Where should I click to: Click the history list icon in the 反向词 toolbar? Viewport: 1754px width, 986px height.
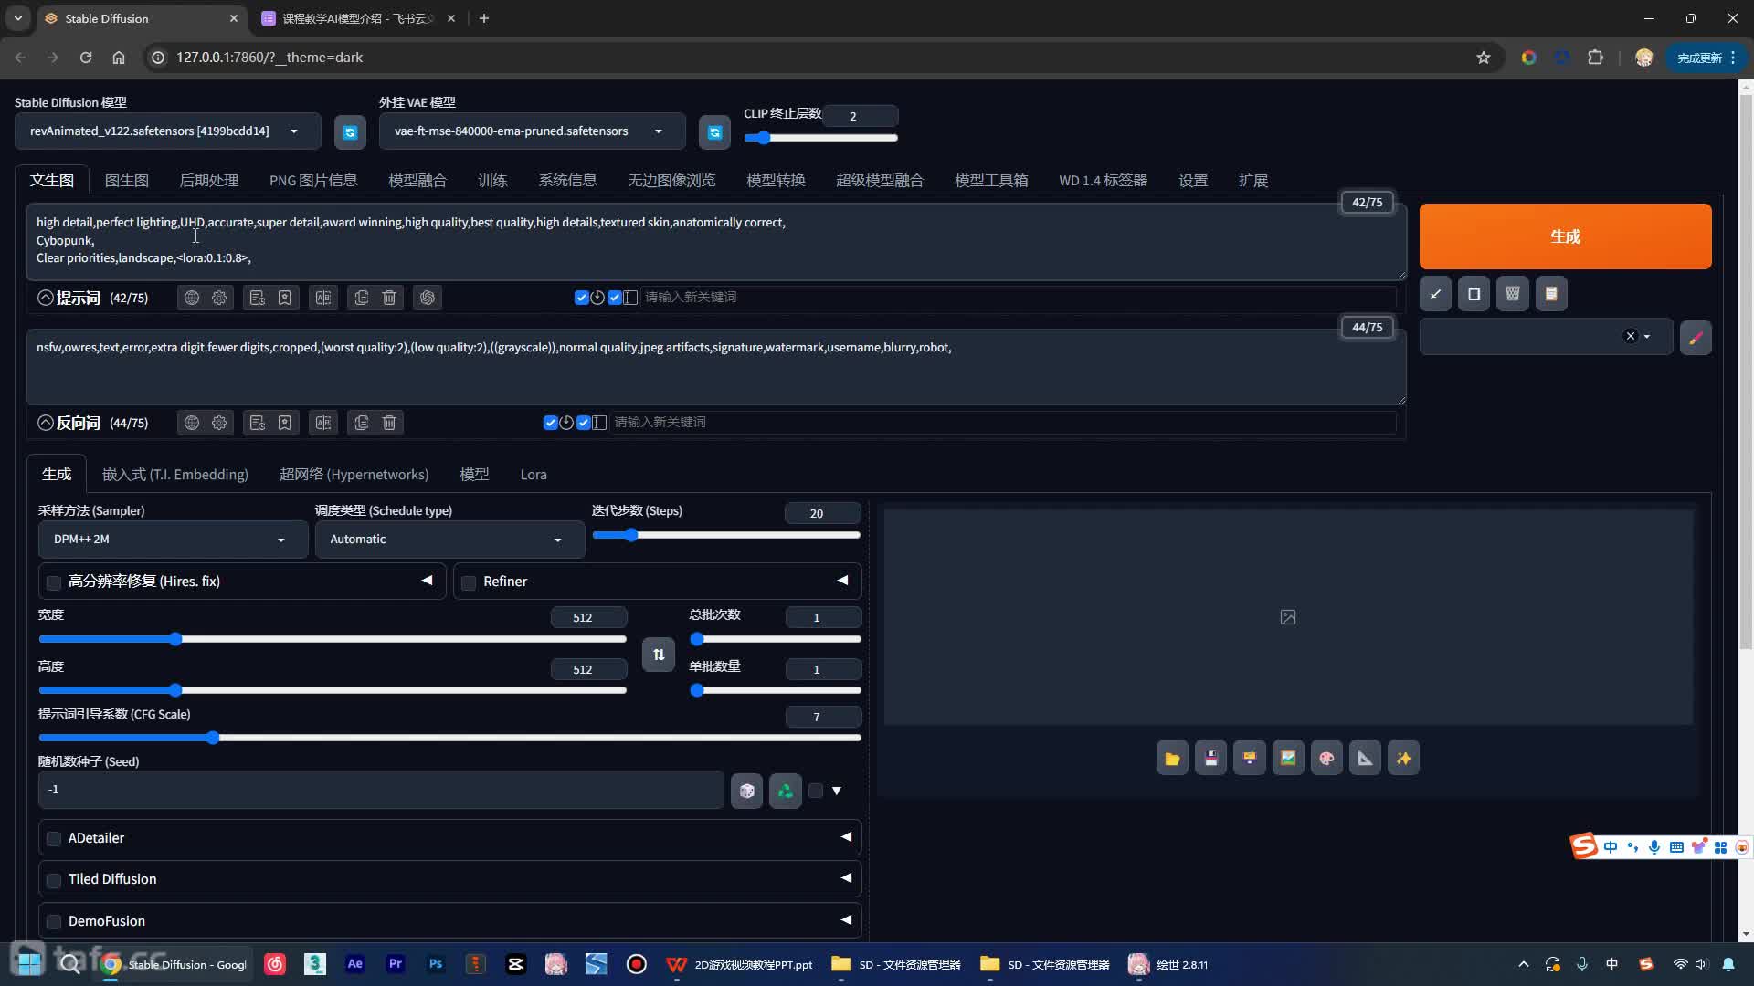258,423
